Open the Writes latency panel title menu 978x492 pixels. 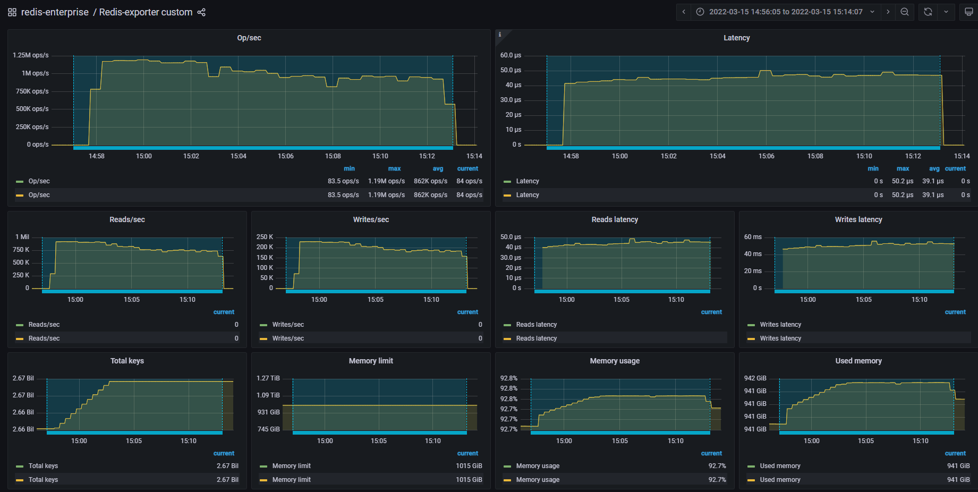[858, 219]
